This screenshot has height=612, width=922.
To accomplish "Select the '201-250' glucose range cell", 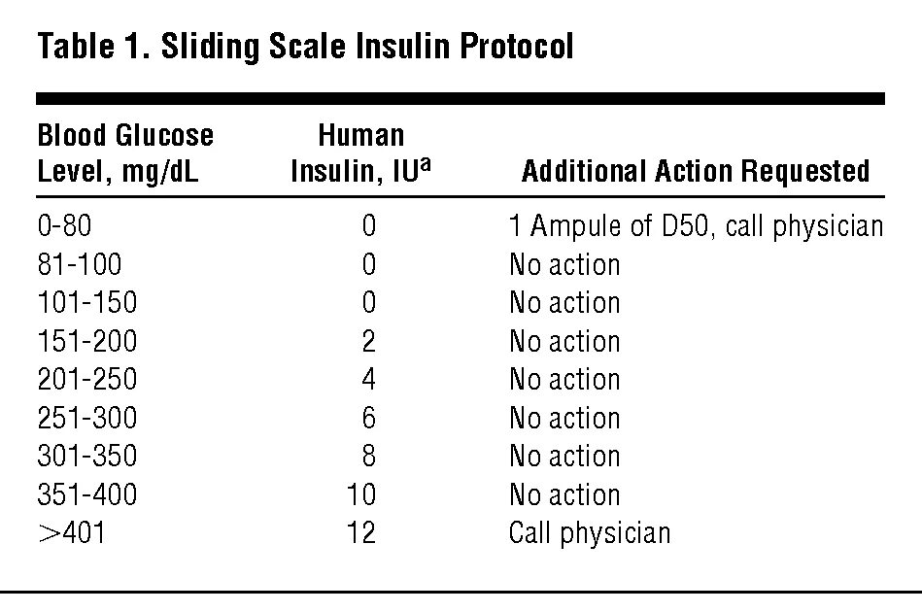I will click(87, 380).
